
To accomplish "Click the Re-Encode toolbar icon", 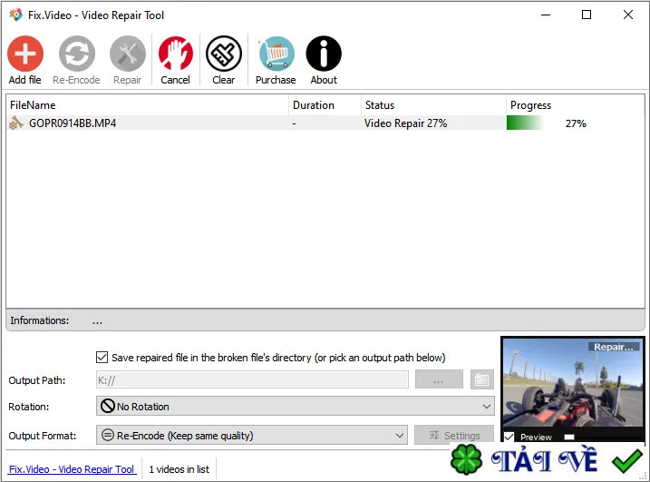I will coord(77,54).
